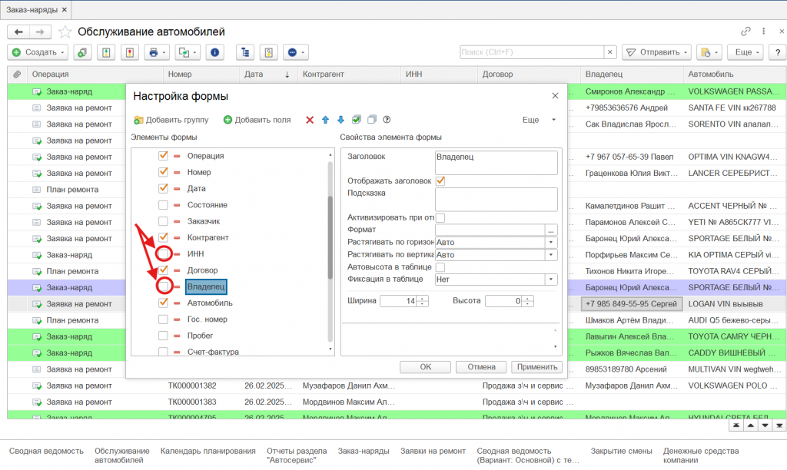This screenshot has width=787, height=470.
Task: Enable the ИНН field checkbox
Action: point(163,253)
